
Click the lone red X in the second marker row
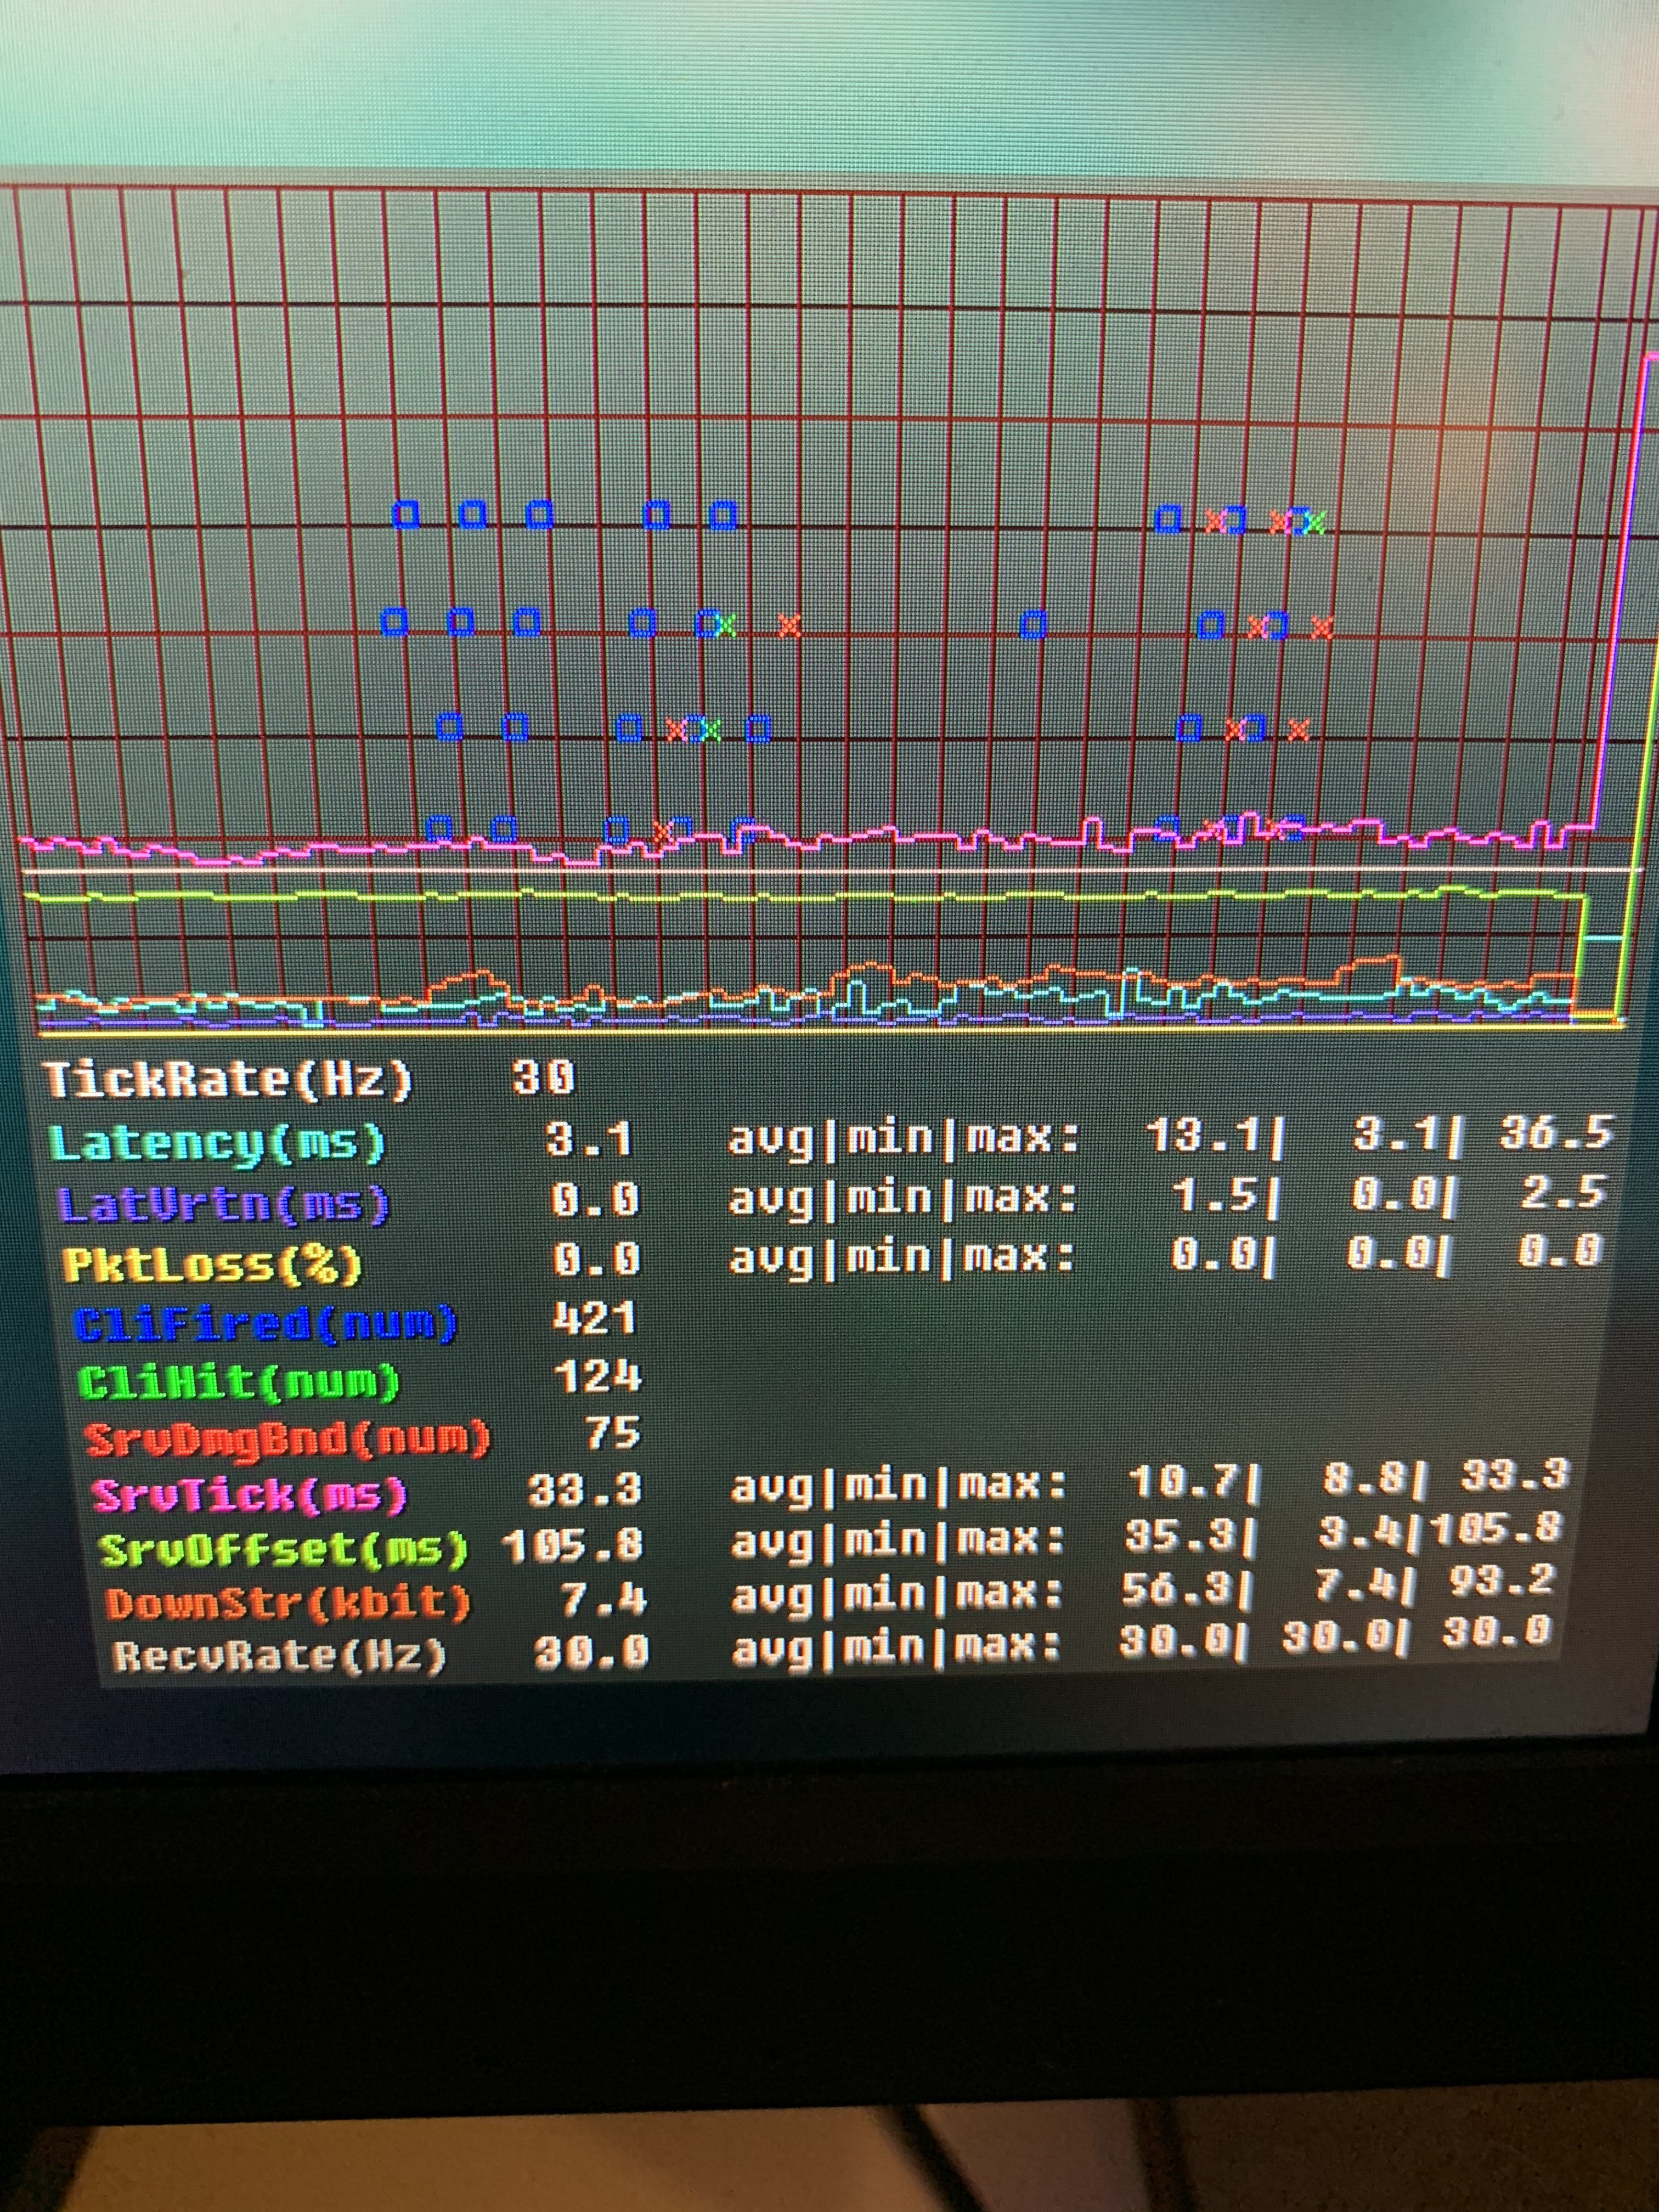790,626
